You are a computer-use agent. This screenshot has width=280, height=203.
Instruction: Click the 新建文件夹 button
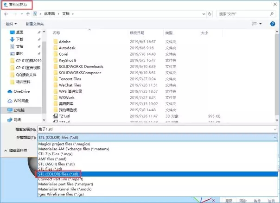coord(35,24)
